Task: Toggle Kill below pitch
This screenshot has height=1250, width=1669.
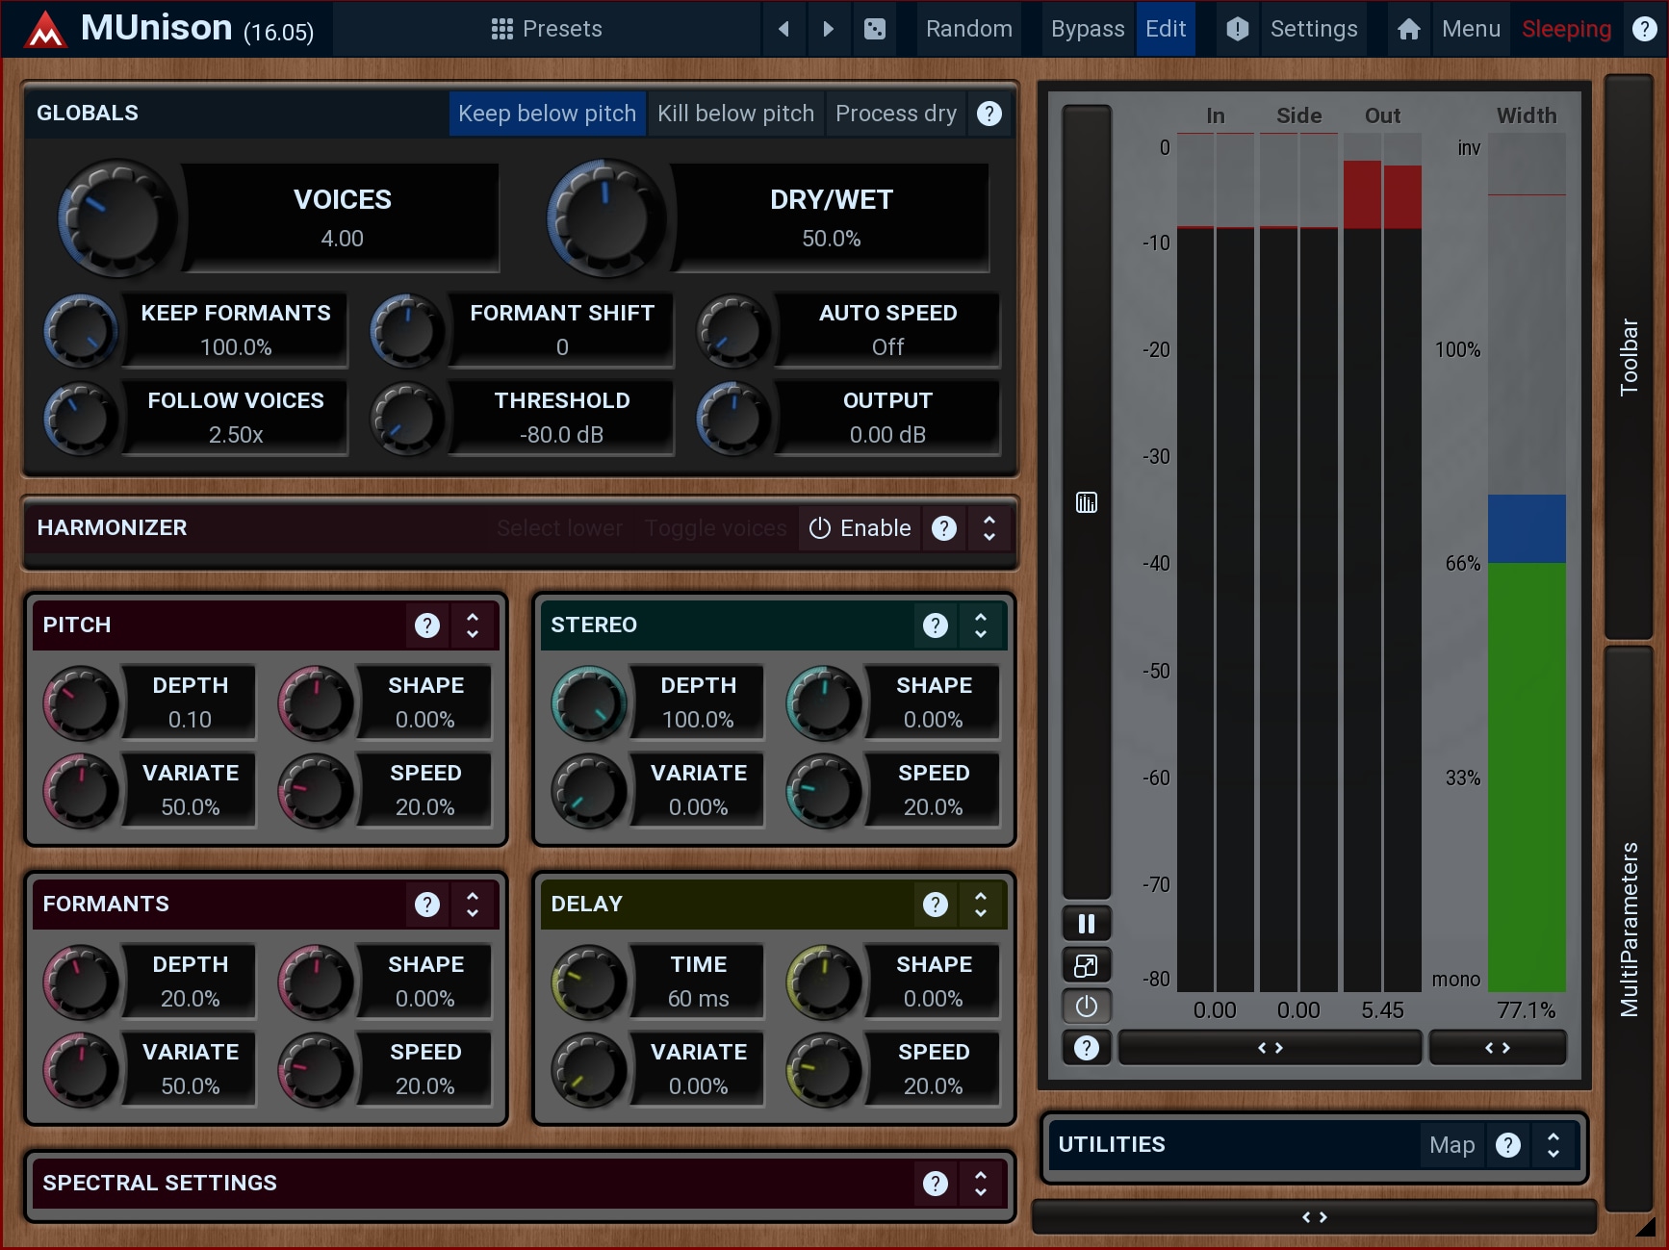Action: pyautogui.click(x=735, y=114)
